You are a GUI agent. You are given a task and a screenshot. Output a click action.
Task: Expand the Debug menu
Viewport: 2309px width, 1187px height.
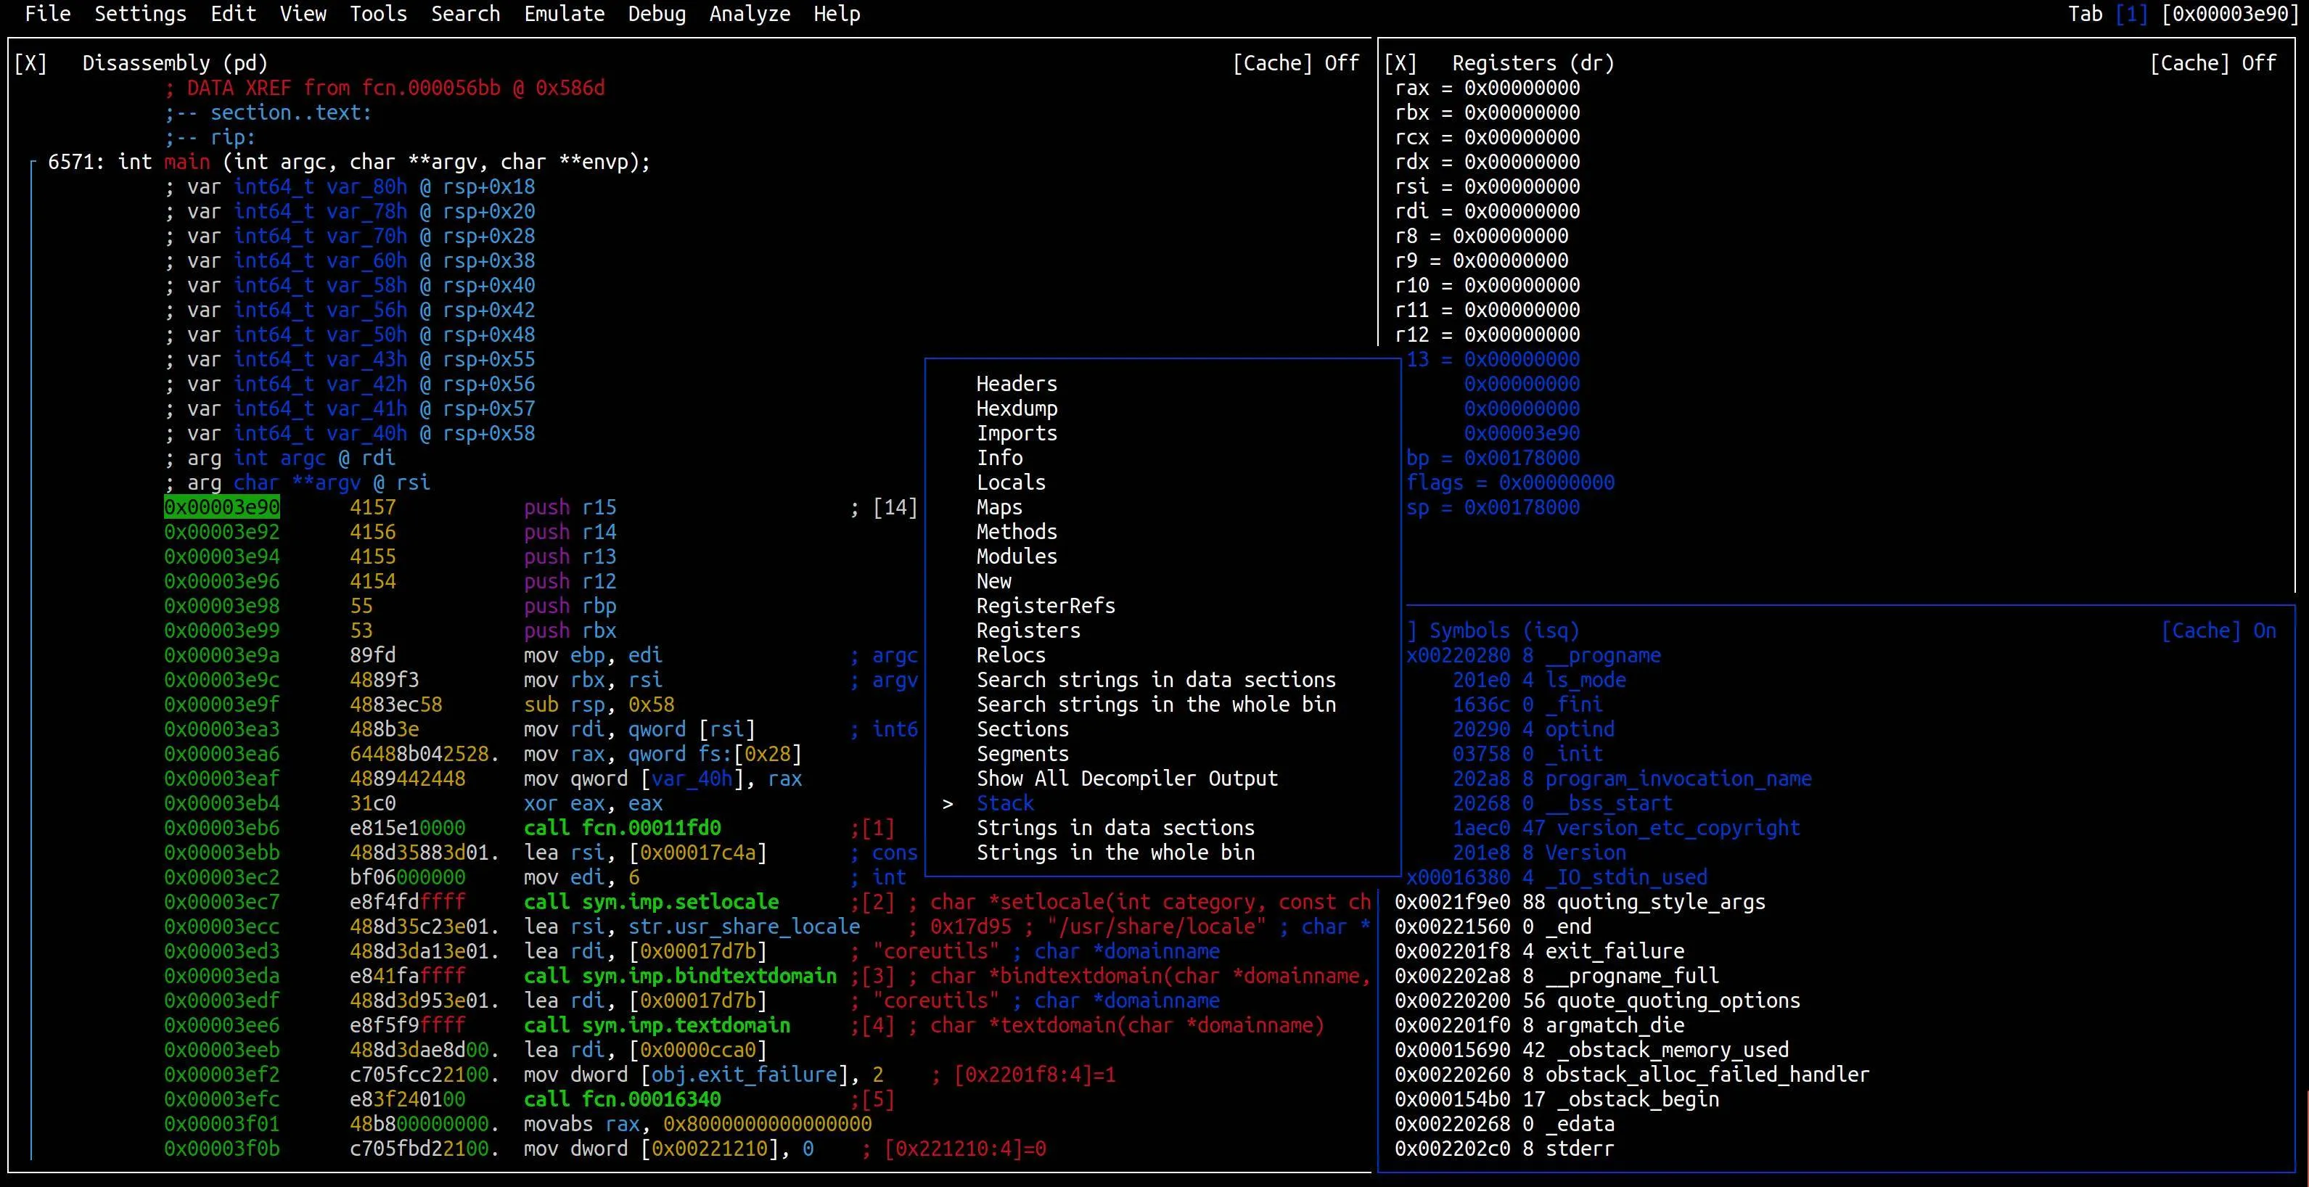click(x=656, y=14)
